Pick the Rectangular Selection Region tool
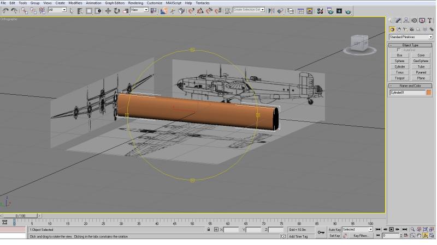 coord(89,11)
